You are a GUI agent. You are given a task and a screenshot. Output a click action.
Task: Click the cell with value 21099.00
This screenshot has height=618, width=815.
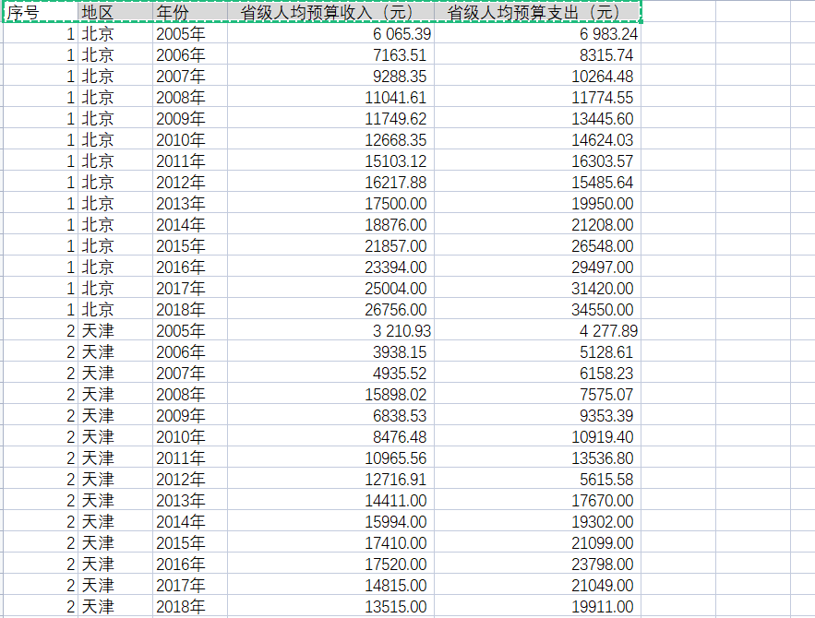537,542
